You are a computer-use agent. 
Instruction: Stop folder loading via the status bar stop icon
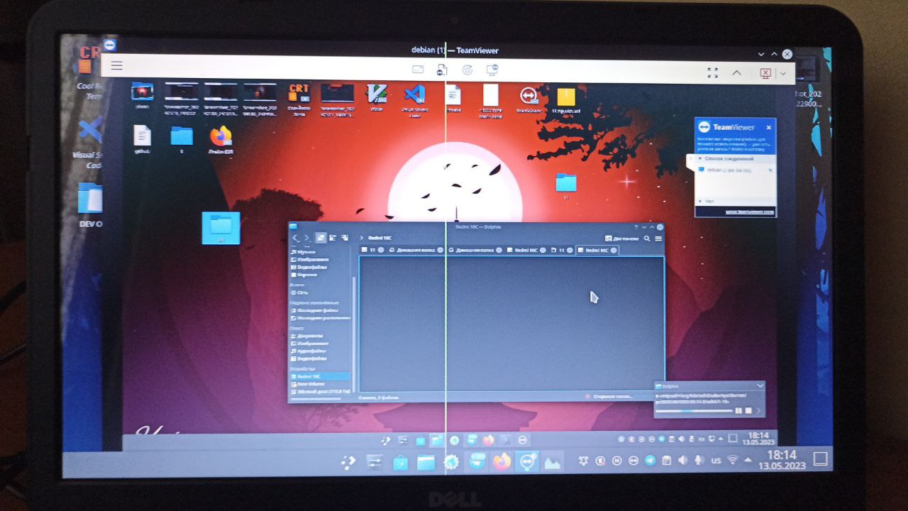587,397
